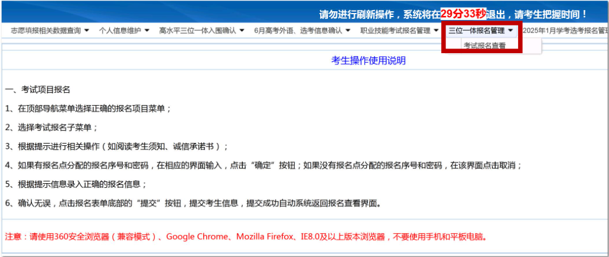609x257 pixels.
Task: Click the red 注意 browser notice
Action: tap(246, 236)
